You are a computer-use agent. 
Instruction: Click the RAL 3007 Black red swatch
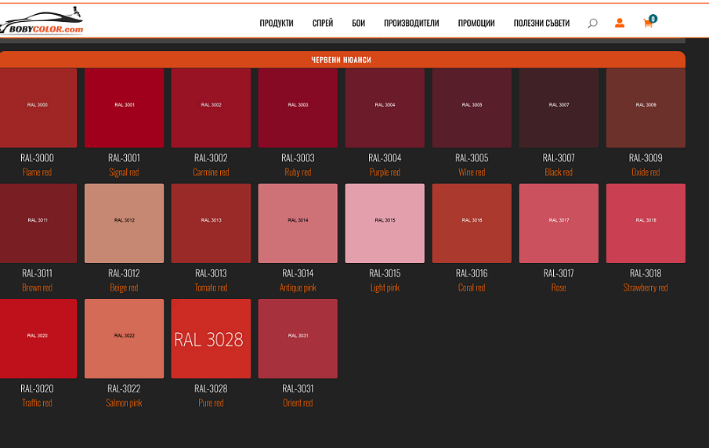pos(559,108)
